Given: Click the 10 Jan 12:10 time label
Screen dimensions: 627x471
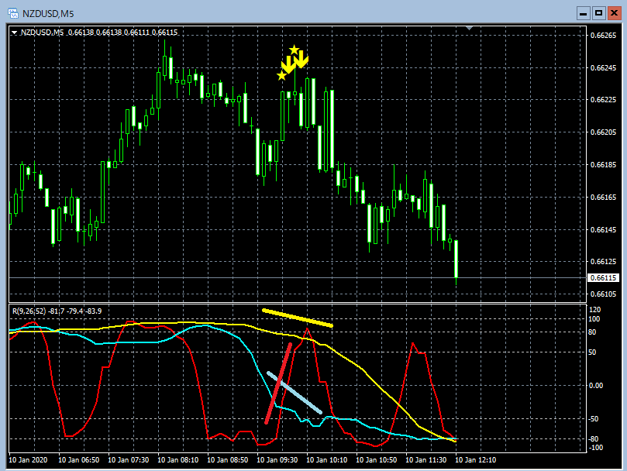Looking at the screenshot, I should [x=475, y=460].
